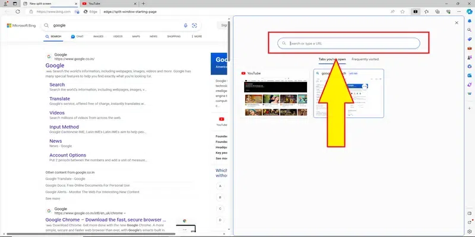This screenshot has height=237, width=475.
Task: Open Browser essentials heart icon
Action: pyautogui.click(x=448, y=11)
